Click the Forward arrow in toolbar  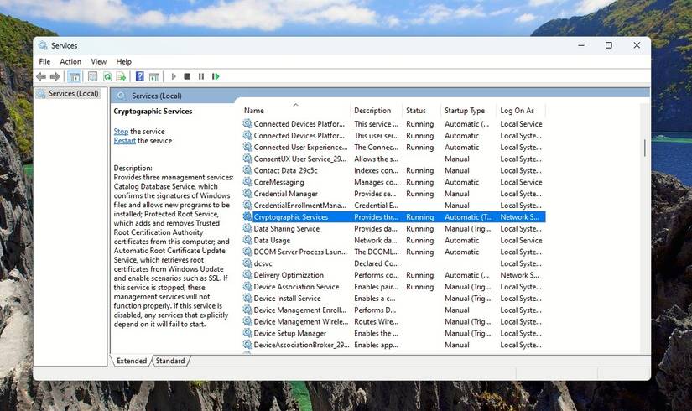(55, 77)
